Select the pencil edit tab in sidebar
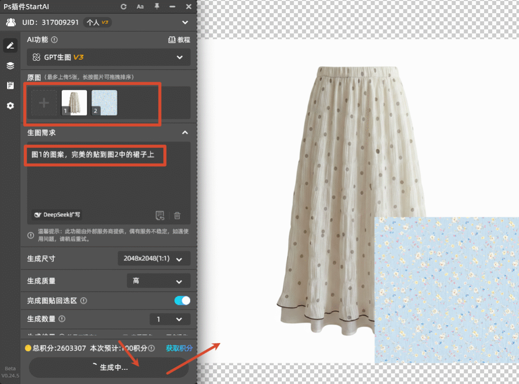Image resolution: width=519 pixels, height=384 pixels. (x=10, y=45)
